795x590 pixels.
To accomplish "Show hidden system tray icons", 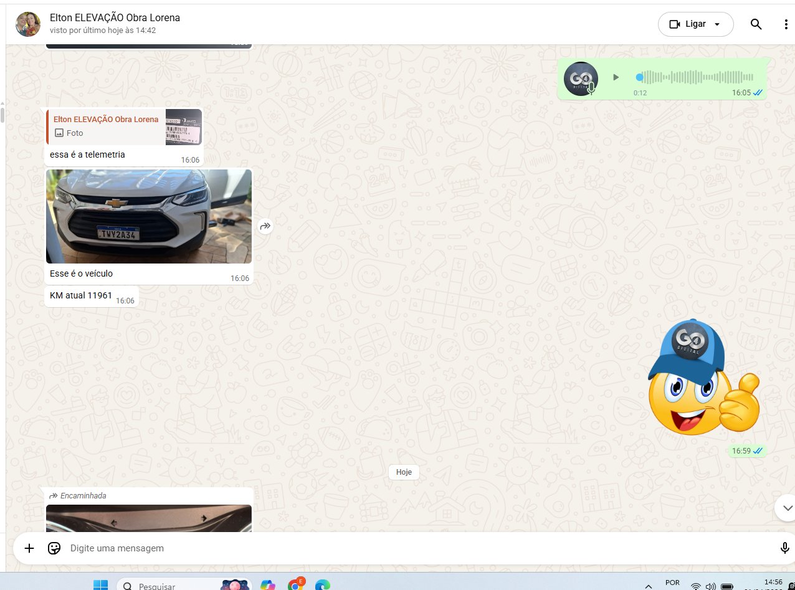I will click(649, 586).
